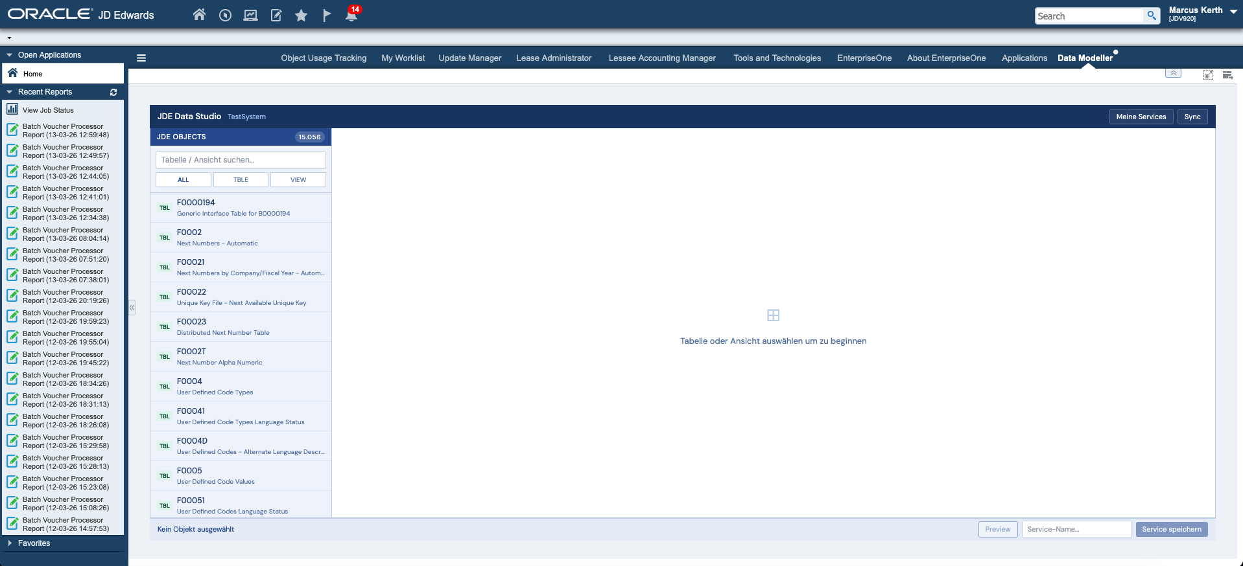Click Service speichern button

click(1172, 529)
